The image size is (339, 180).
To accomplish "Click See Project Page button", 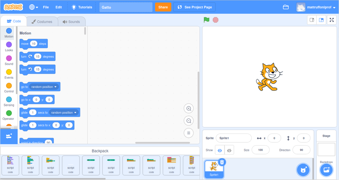I will (x=194, y=7).
